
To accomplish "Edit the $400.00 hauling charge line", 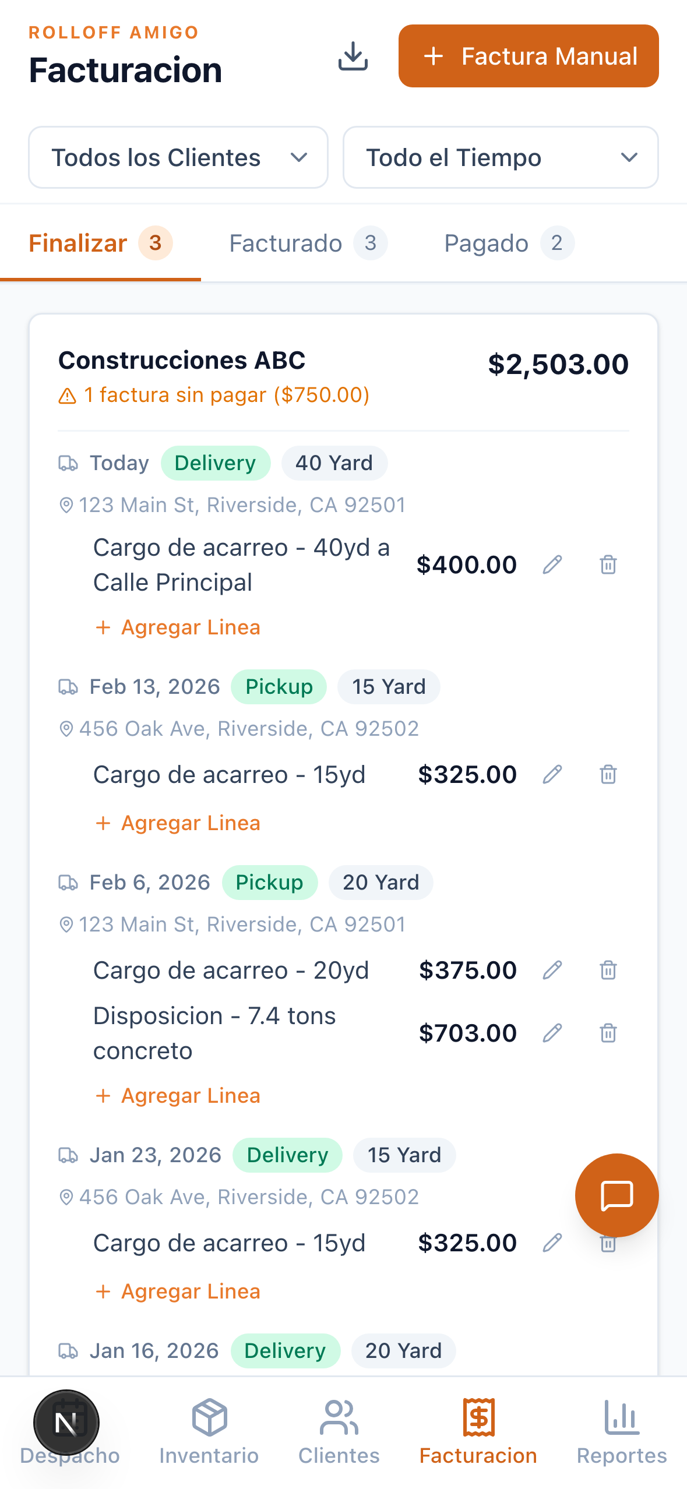I will [552, 564].
